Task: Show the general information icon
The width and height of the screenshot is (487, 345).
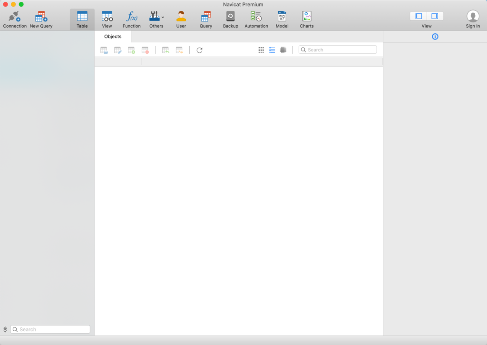Action: [435, 37]
